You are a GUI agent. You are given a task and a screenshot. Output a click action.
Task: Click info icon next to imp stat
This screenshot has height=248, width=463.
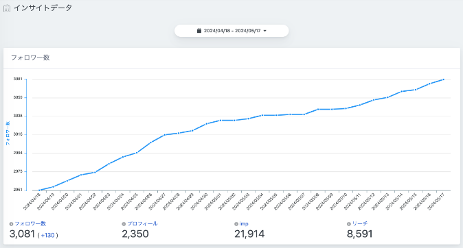click(x=236, y=224)
